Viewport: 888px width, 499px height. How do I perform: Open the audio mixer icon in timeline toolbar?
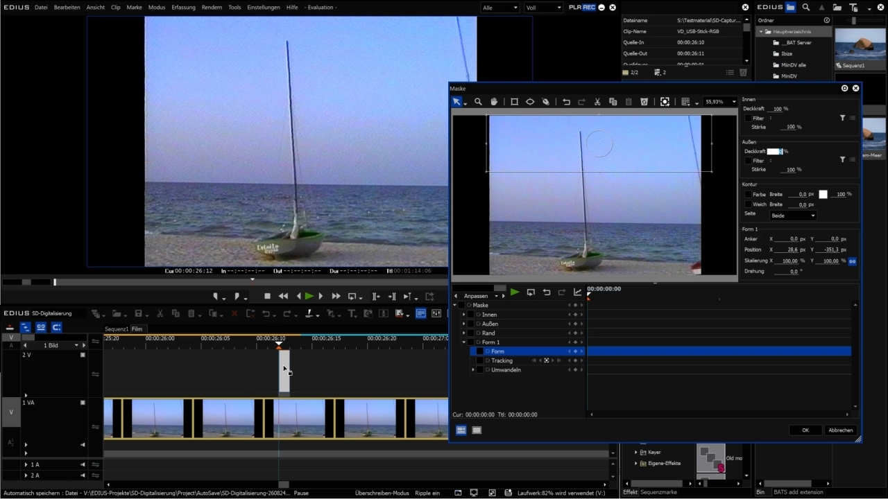tap(436, 314)
